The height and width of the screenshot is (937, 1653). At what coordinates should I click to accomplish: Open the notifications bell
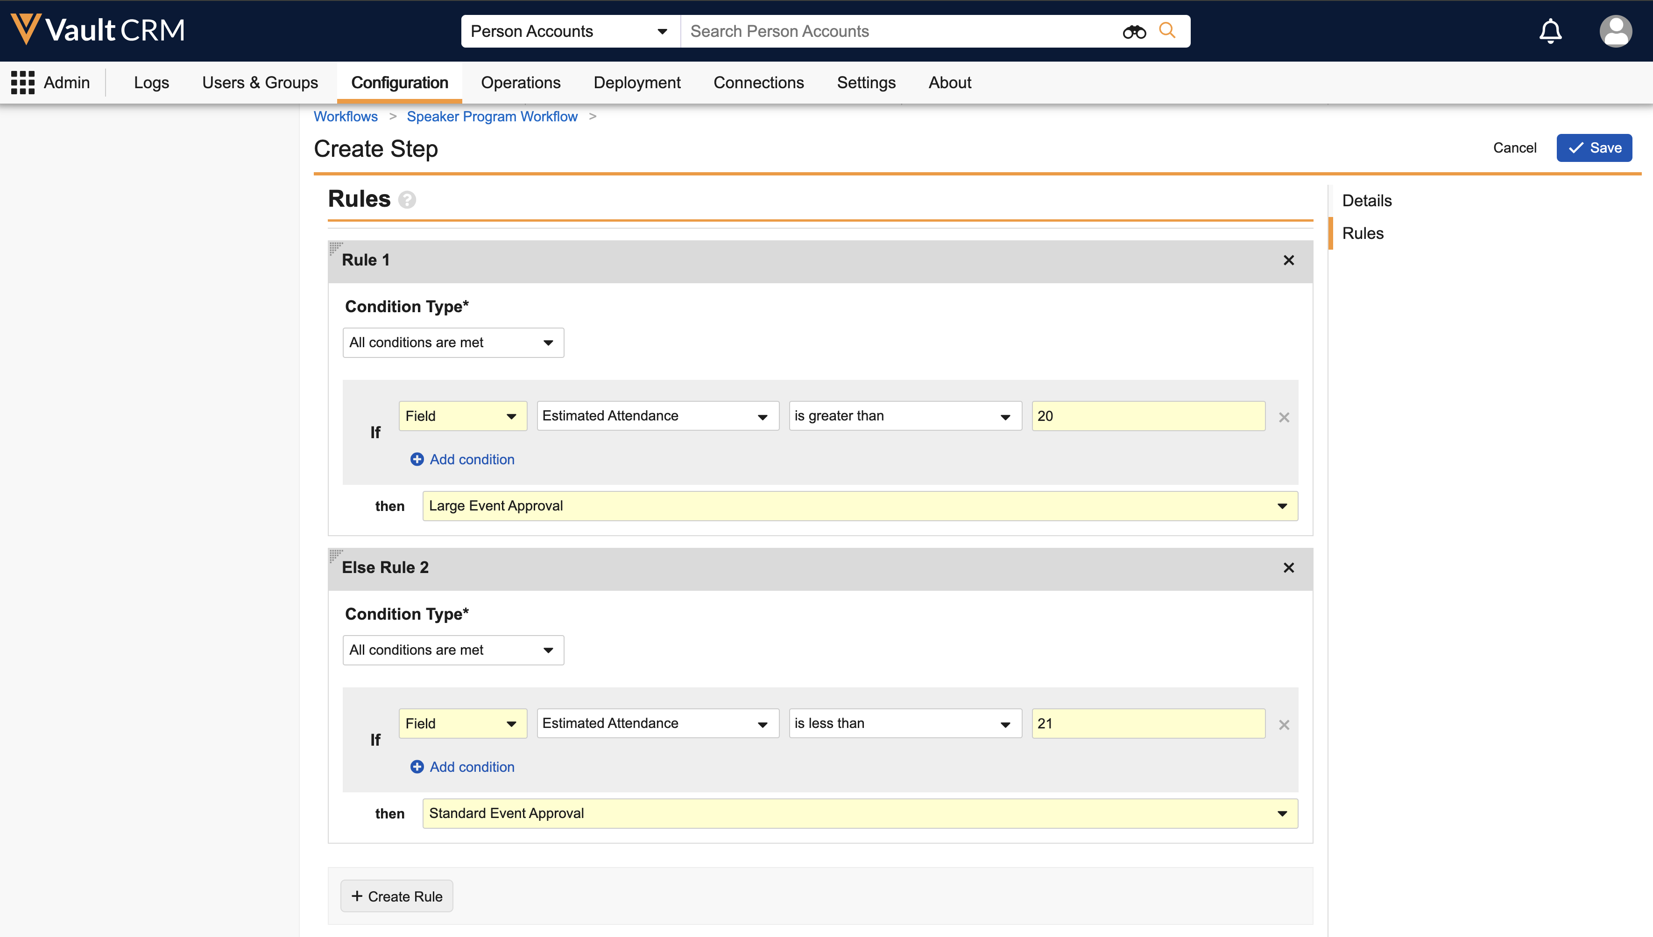[x=1550, y=31]
